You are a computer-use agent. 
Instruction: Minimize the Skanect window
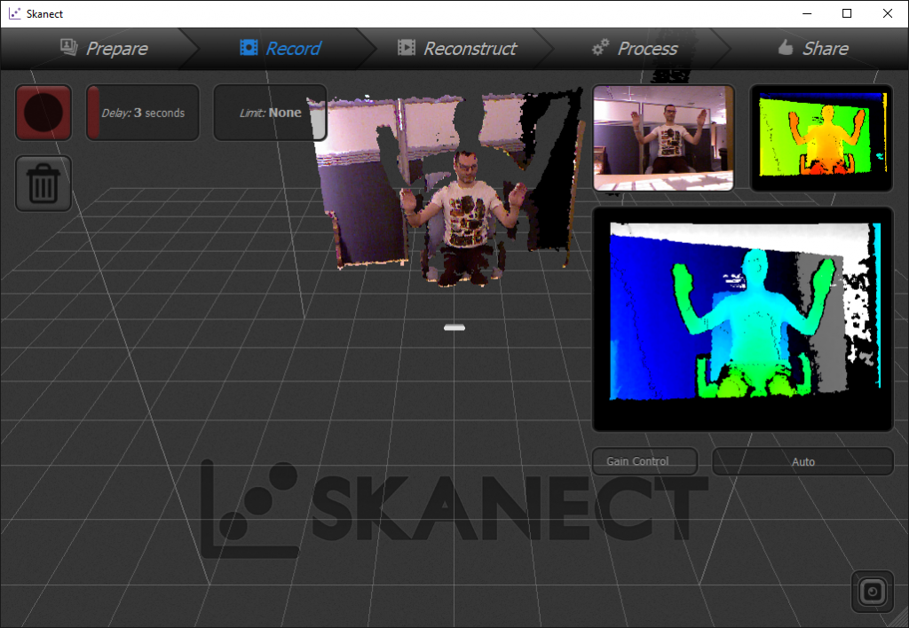(x=806, y=13)
